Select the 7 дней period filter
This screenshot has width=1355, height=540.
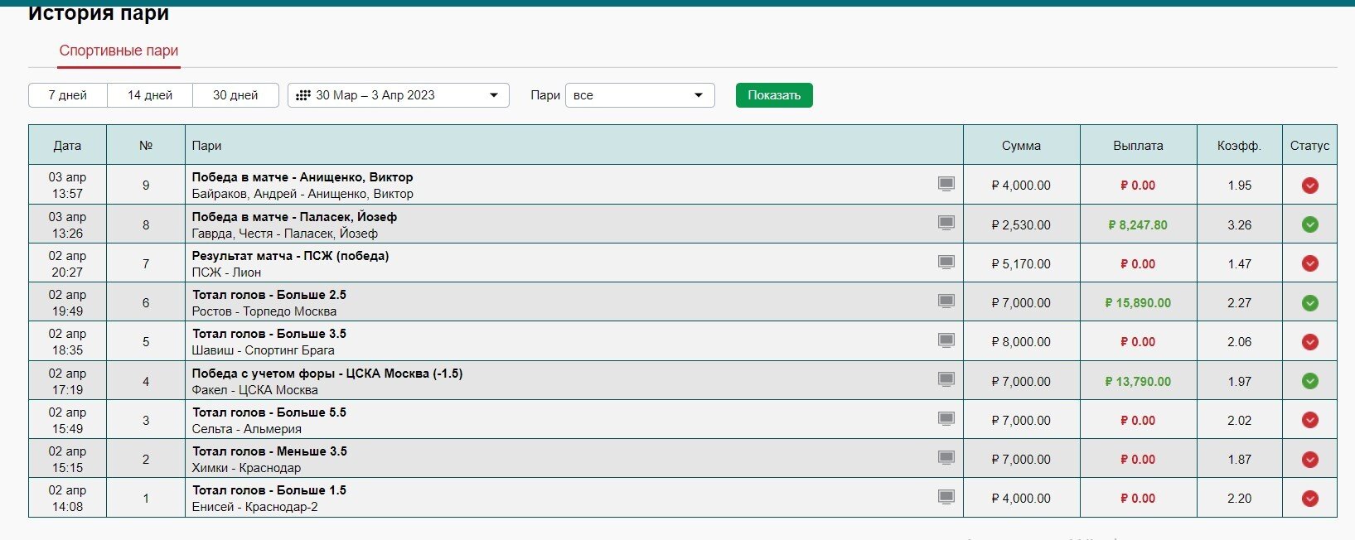tap(68, 95)
